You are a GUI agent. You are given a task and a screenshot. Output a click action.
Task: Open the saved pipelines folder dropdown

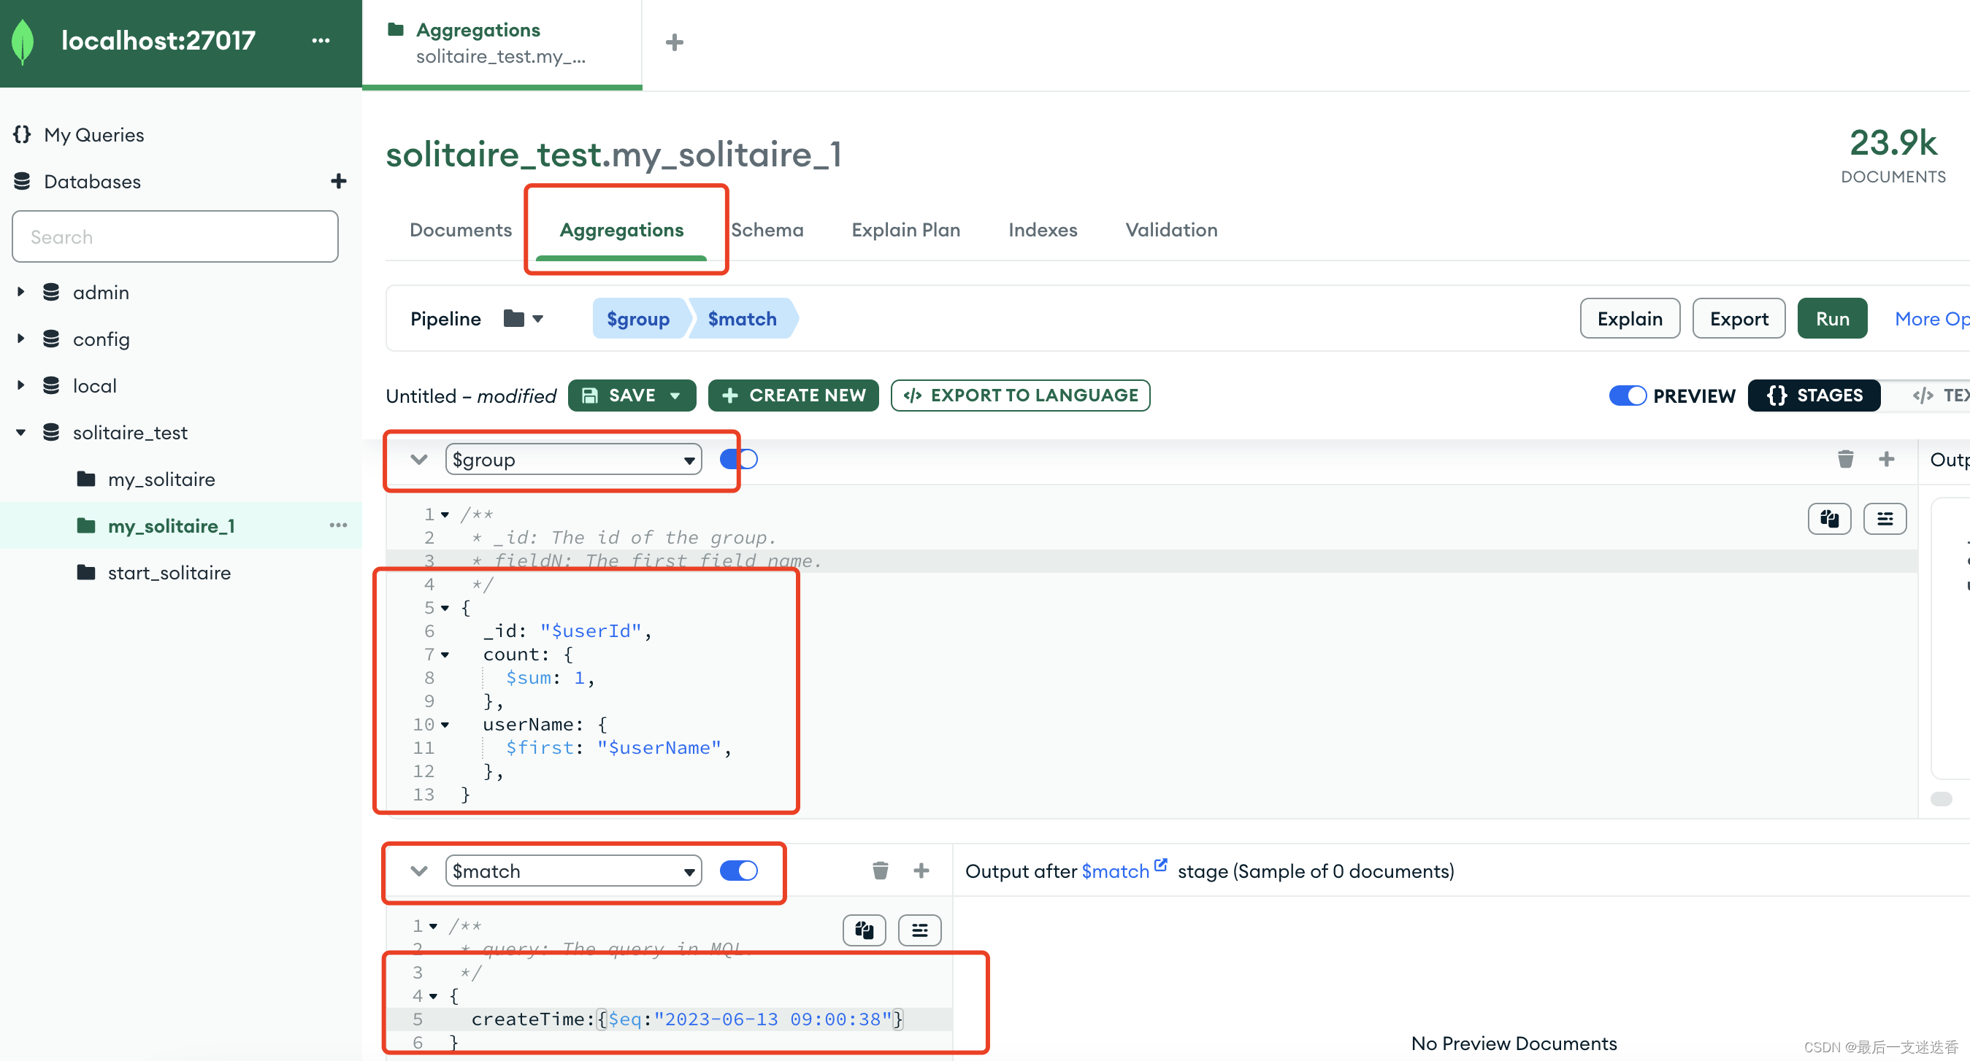click(524, 319)
